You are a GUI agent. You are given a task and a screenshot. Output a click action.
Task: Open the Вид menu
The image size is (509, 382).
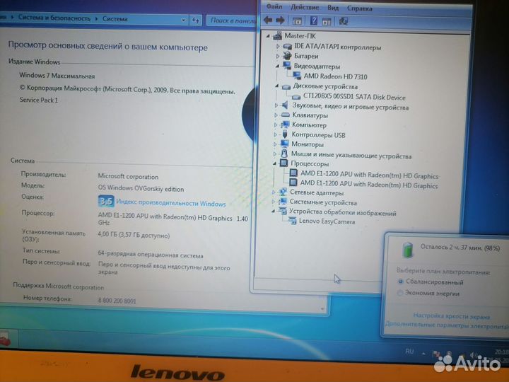(333, 8)
